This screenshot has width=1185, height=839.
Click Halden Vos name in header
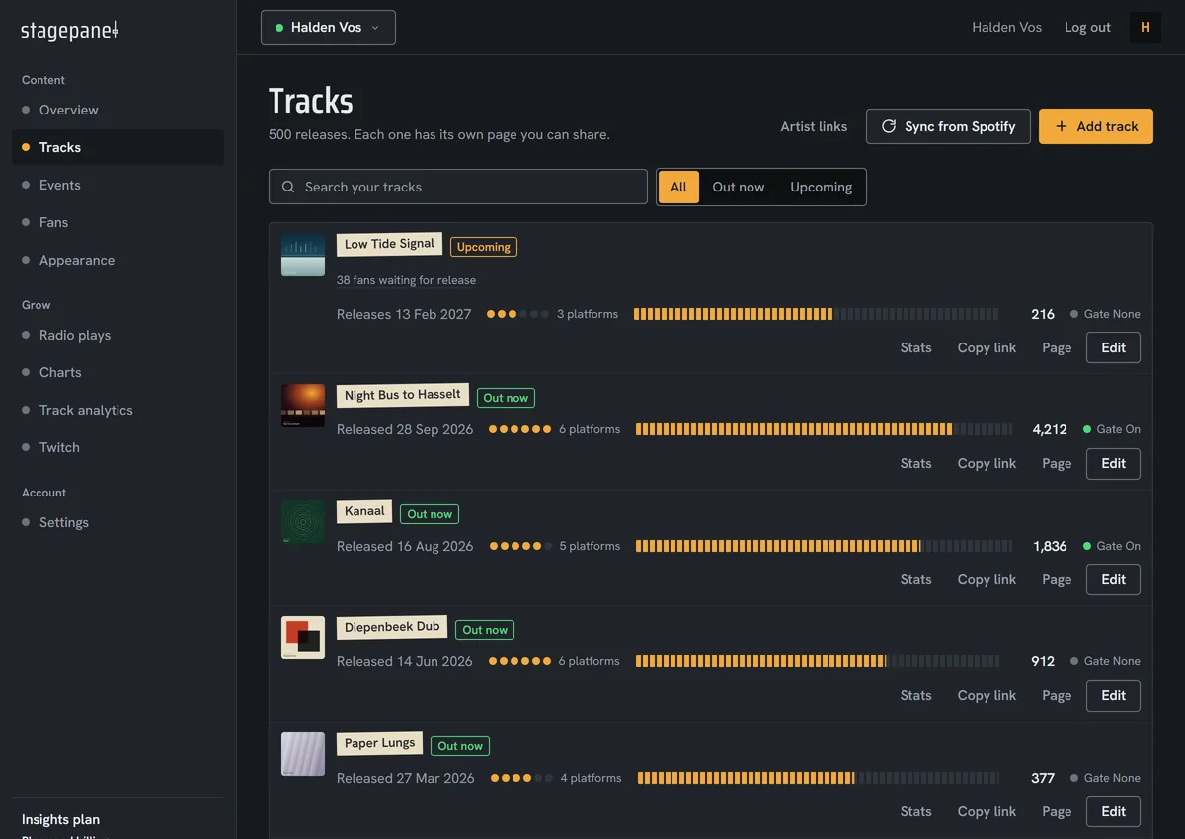click(x=1006, y=27)
